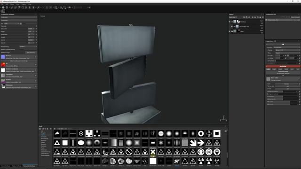Click the first icon in Layers panel toolbar
This screenshot has height=169, width=301.
[244, 17]
